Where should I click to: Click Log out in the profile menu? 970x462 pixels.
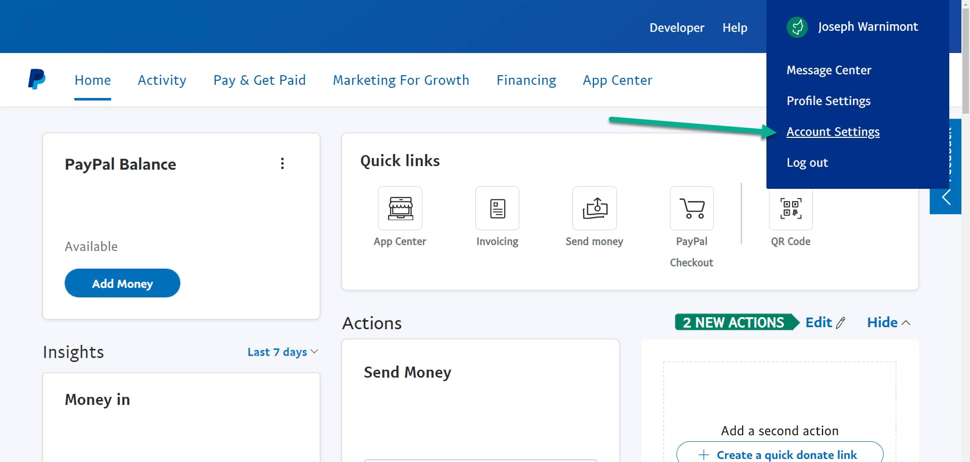coord(807,163)
